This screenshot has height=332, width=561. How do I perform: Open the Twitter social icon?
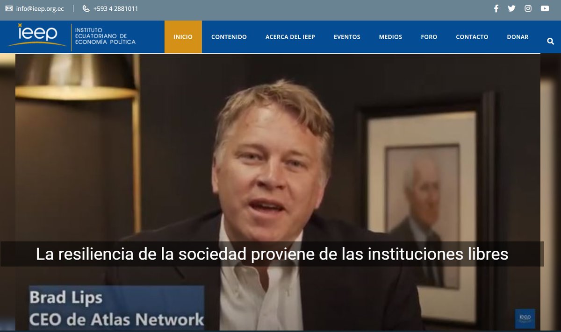(x=511, y=8)
